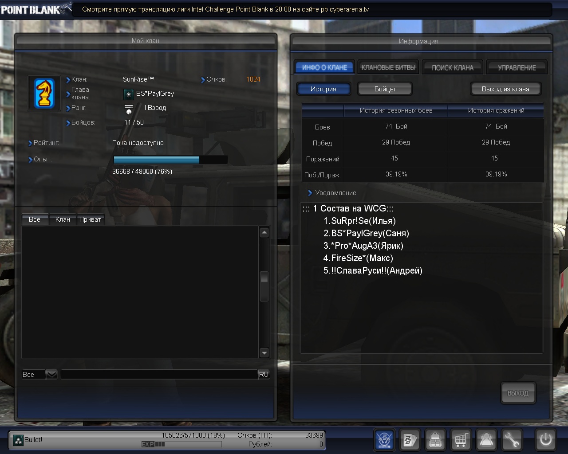Switch to the Клановые битвы tab

click(x=388, y=67)
